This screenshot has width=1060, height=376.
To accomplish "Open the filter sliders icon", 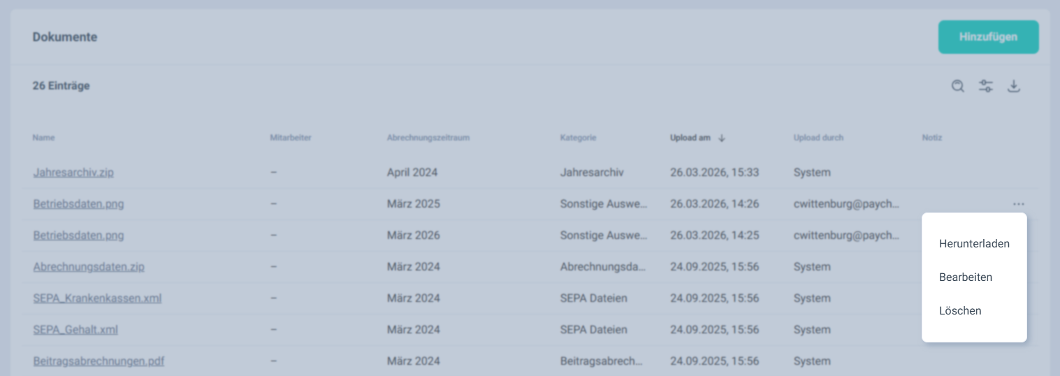I will 986,86.
